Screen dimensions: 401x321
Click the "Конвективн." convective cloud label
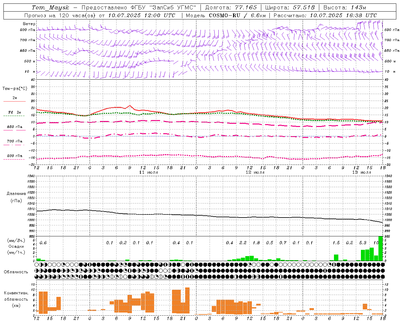(x=16, y=293)
